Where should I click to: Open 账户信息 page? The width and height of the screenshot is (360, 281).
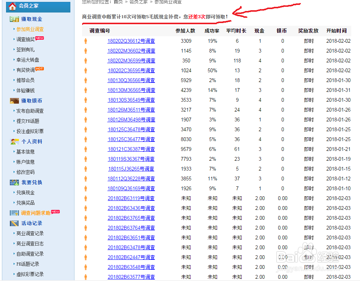pyautogui.click(x=25, y=162)
